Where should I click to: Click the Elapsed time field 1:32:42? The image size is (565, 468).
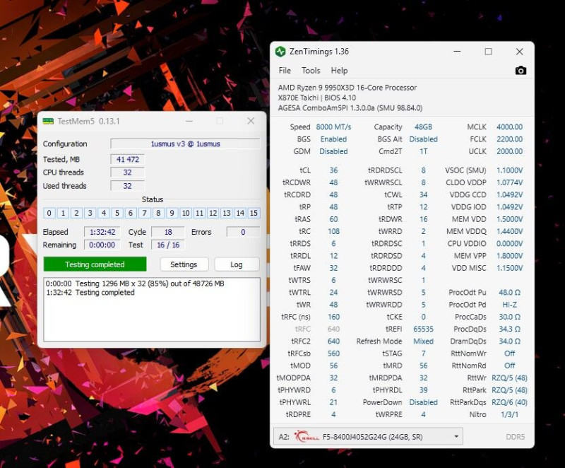(x=102, y=232)
